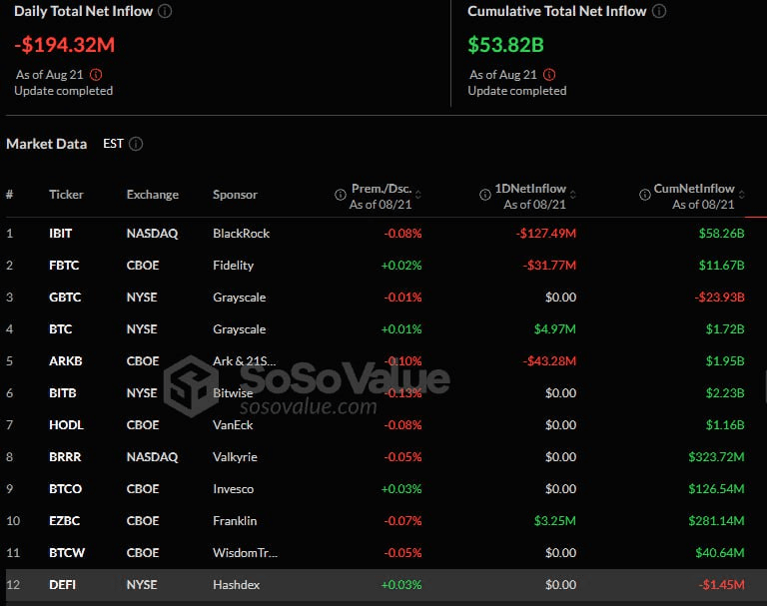This screenshot has height=606, width=767.
Task: Click the -$194.32M daily inflow value
Action: (65, 45)
